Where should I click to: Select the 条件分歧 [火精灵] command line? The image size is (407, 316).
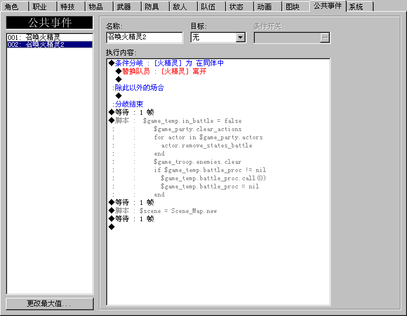coord(218,63)
